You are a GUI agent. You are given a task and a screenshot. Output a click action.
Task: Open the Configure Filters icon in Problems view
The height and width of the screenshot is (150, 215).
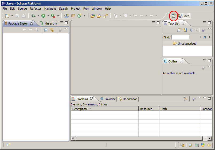(185, 99)
